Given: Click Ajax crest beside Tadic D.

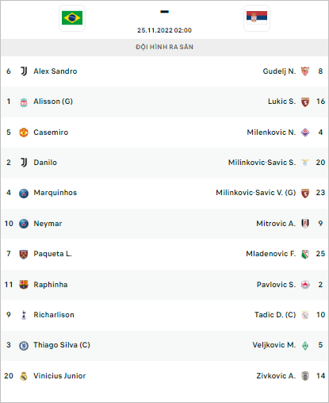Looking at the screenshot, I should click(x=305, y=315).
